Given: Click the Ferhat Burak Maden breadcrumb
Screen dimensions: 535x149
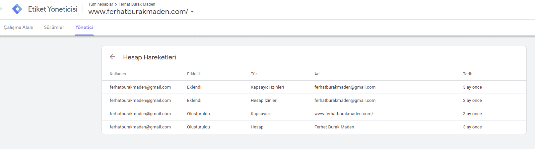Looking at the screenshot, I should [137, 4].
